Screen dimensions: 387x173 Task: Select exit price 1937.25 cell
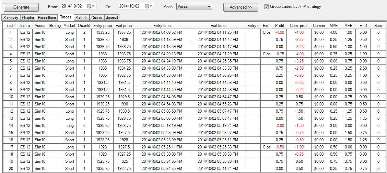point(124,32)
